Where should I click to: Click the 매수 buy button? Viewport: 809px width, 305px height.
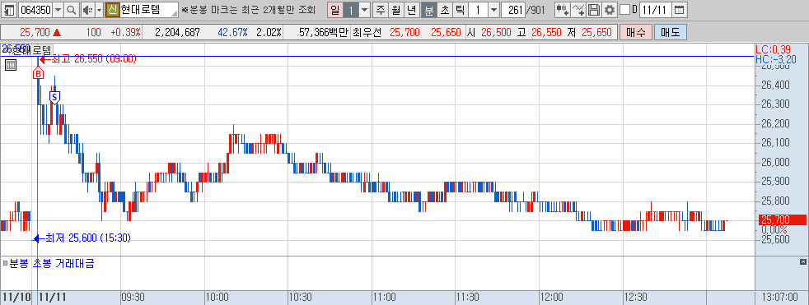[636, 32]
